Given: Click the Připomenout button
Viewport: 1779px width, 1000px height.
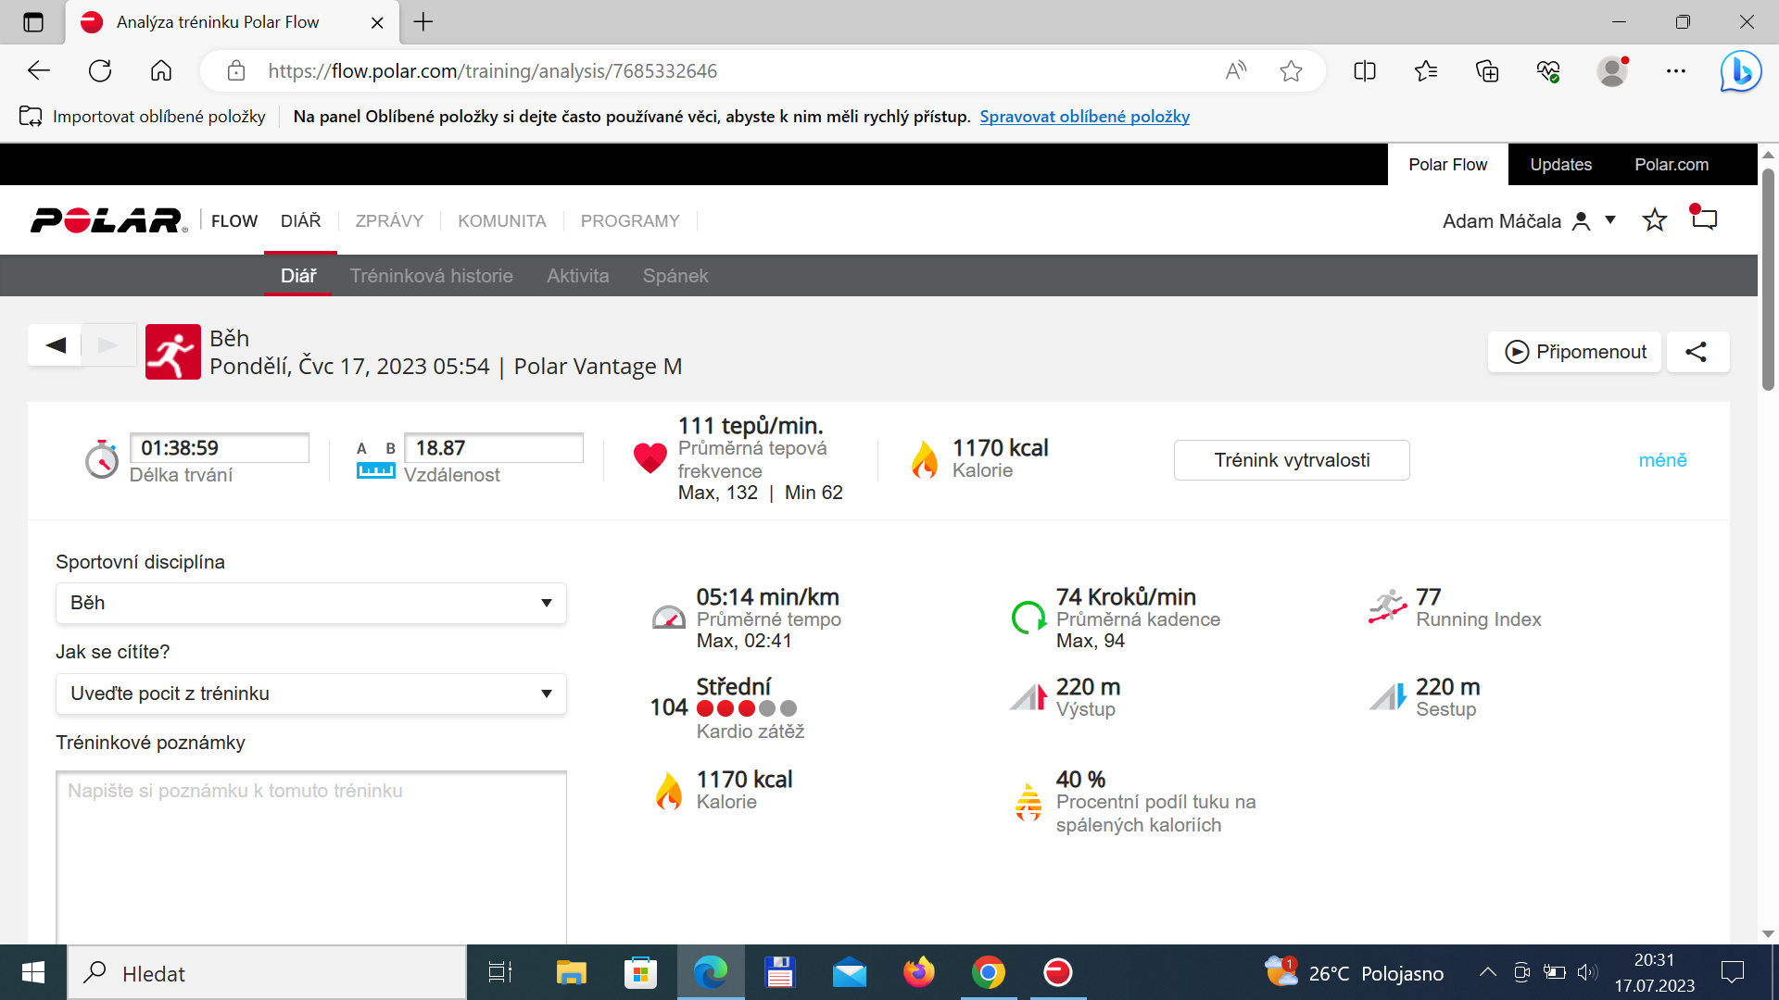Looking at the screenshot, I should tap(1575, 352).
